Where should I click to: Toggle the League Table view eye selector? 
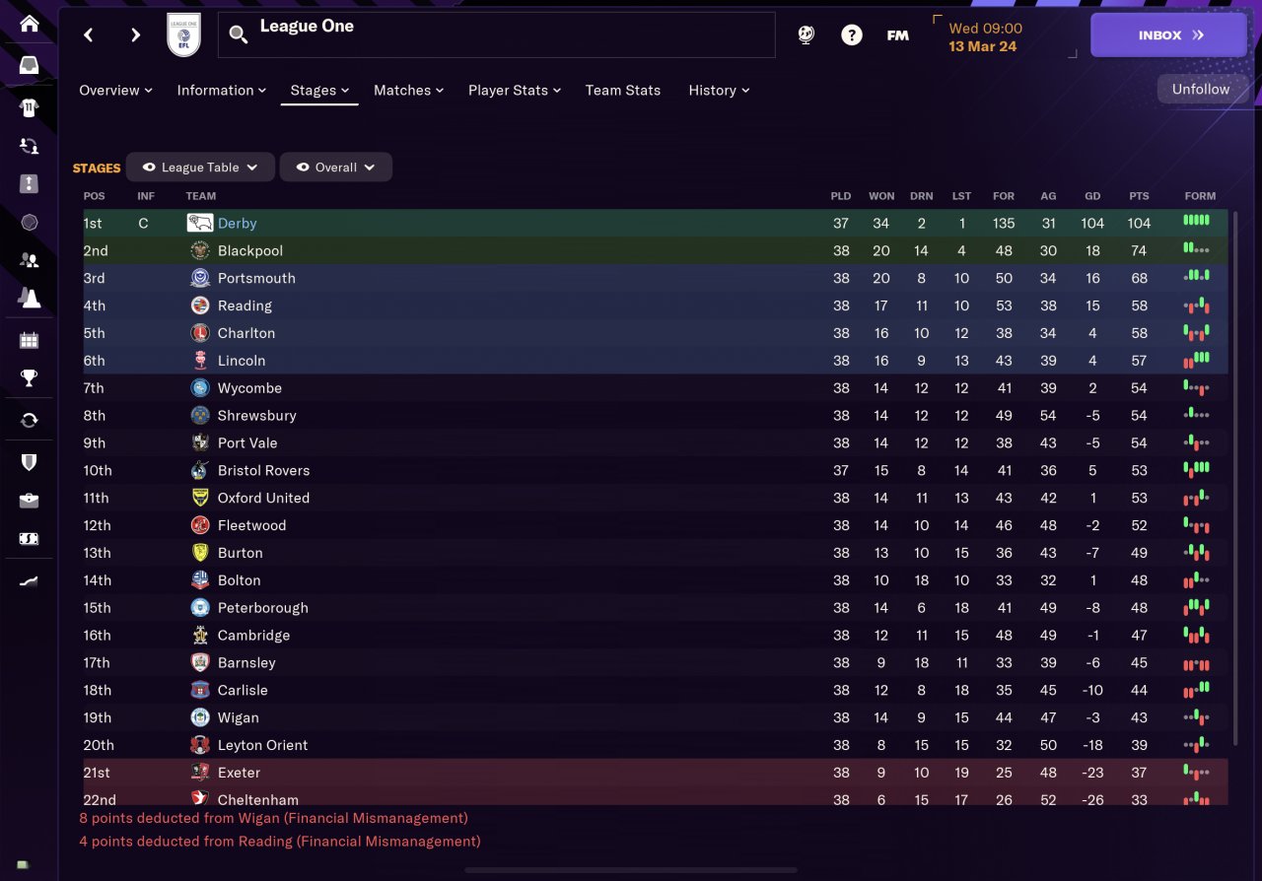pyautogui.click(x=200, y=168)
